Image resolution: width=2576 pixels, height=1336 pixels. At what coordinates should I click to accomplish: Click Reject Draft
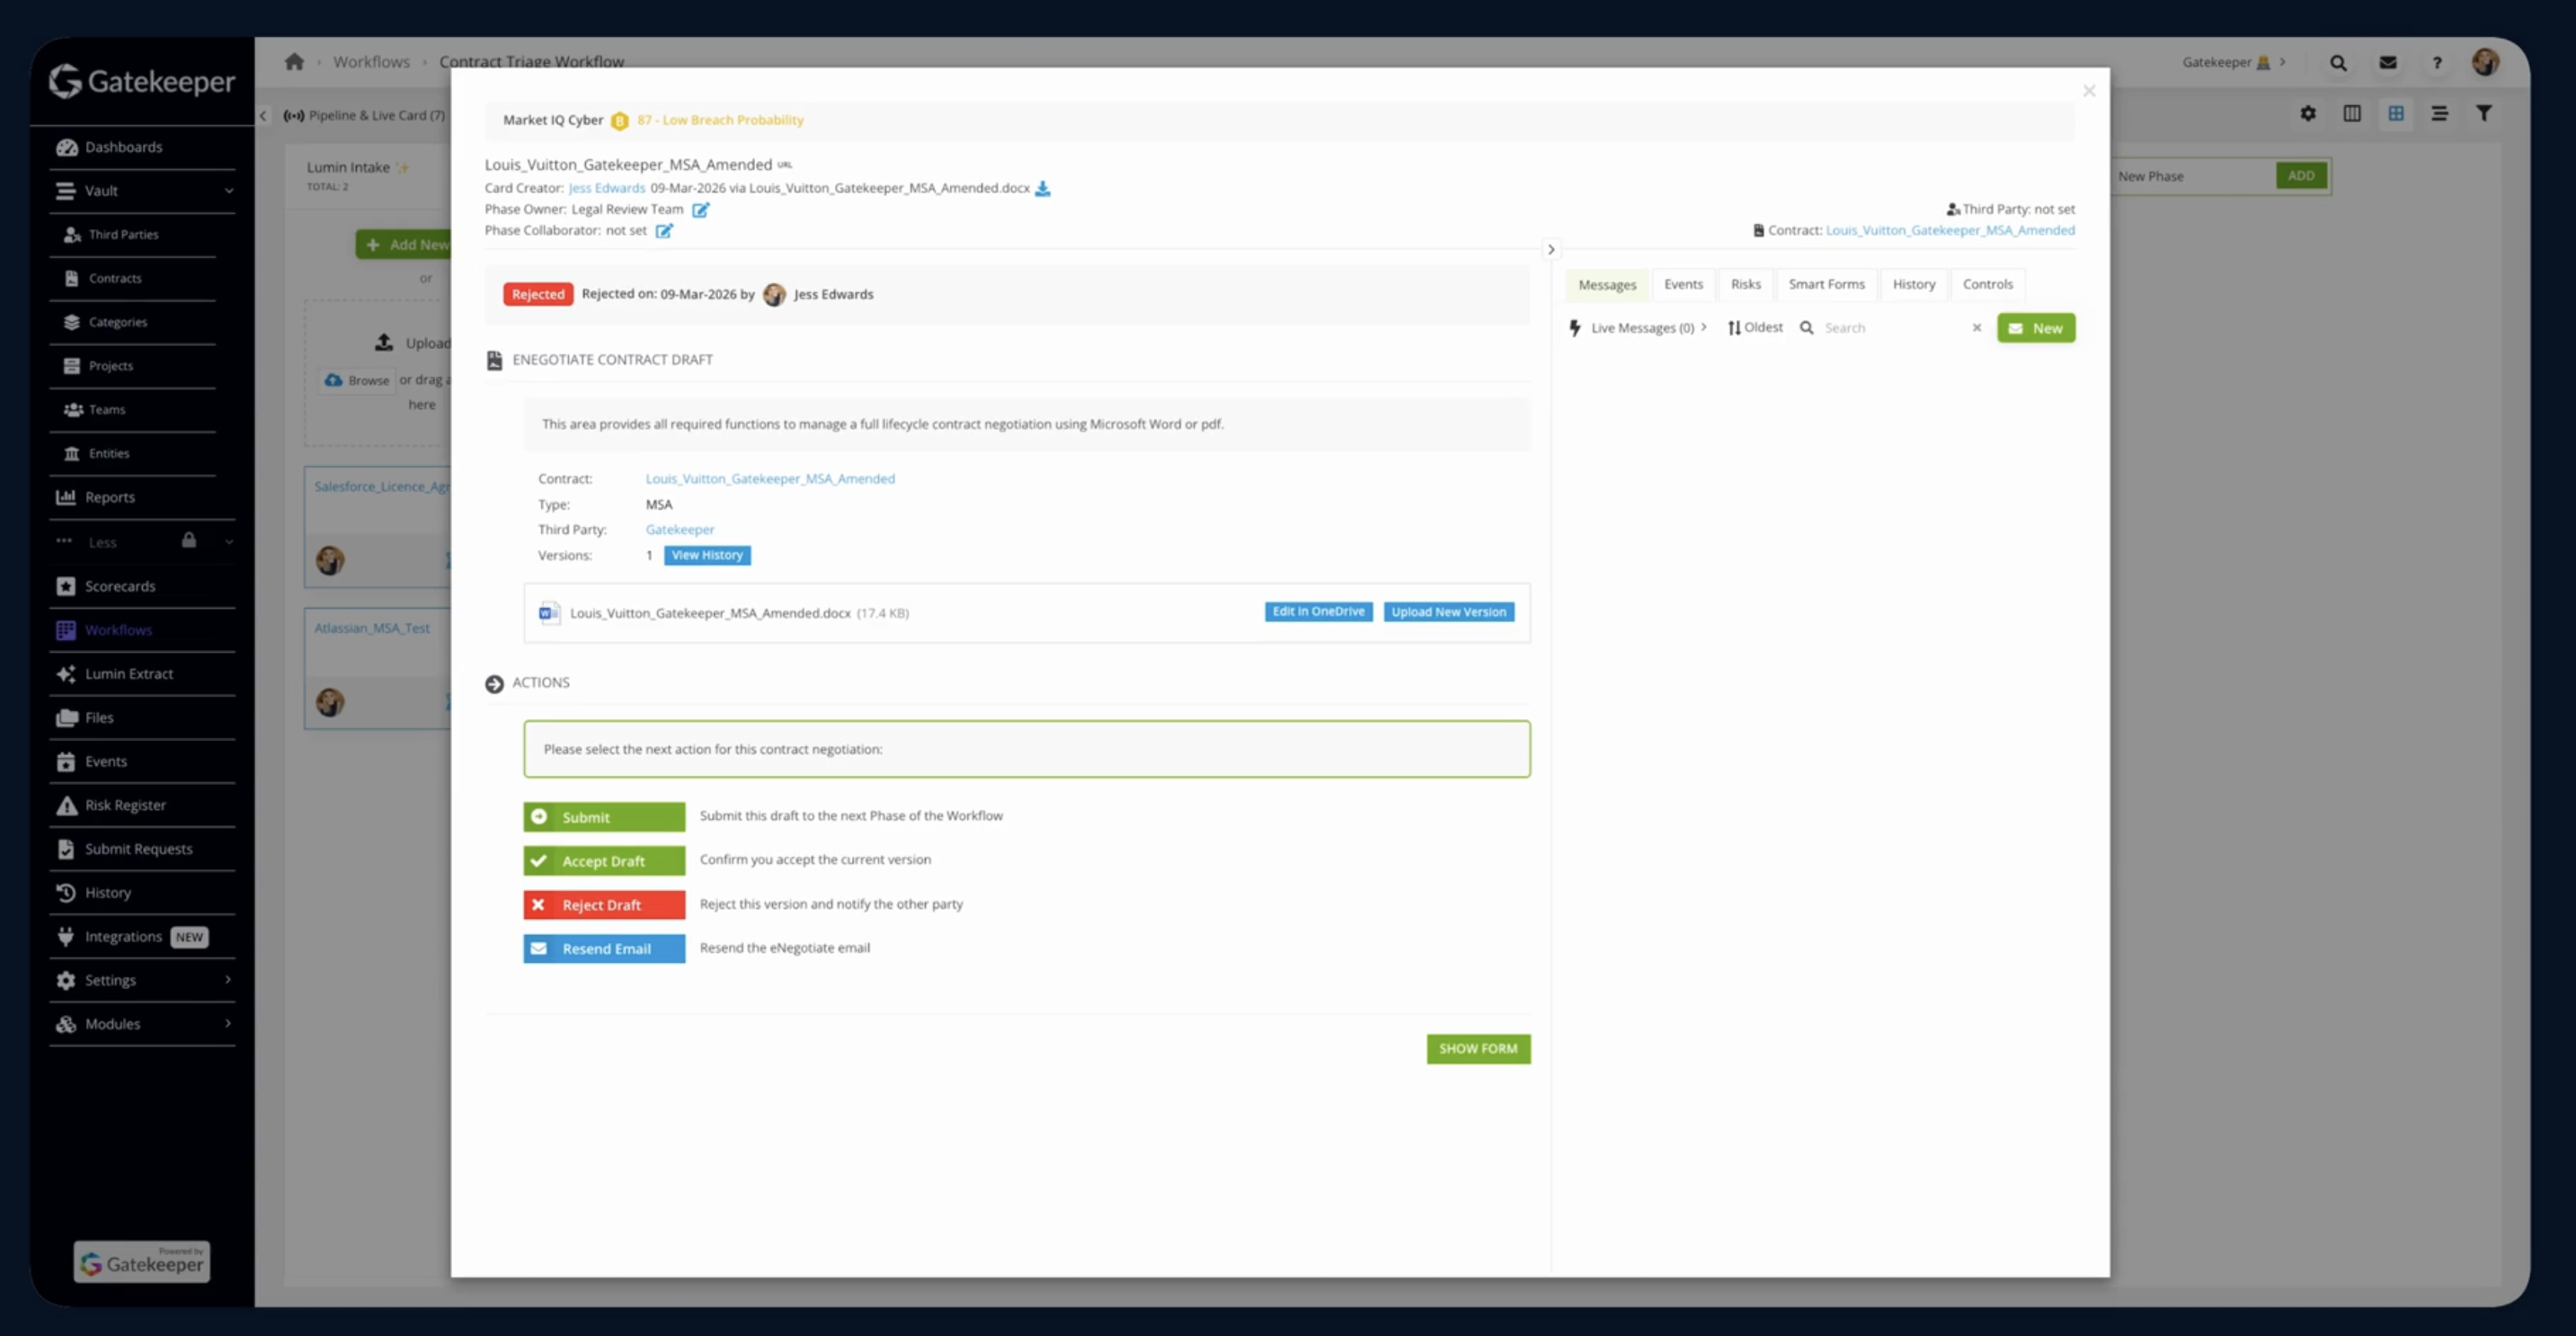(604, 905)
